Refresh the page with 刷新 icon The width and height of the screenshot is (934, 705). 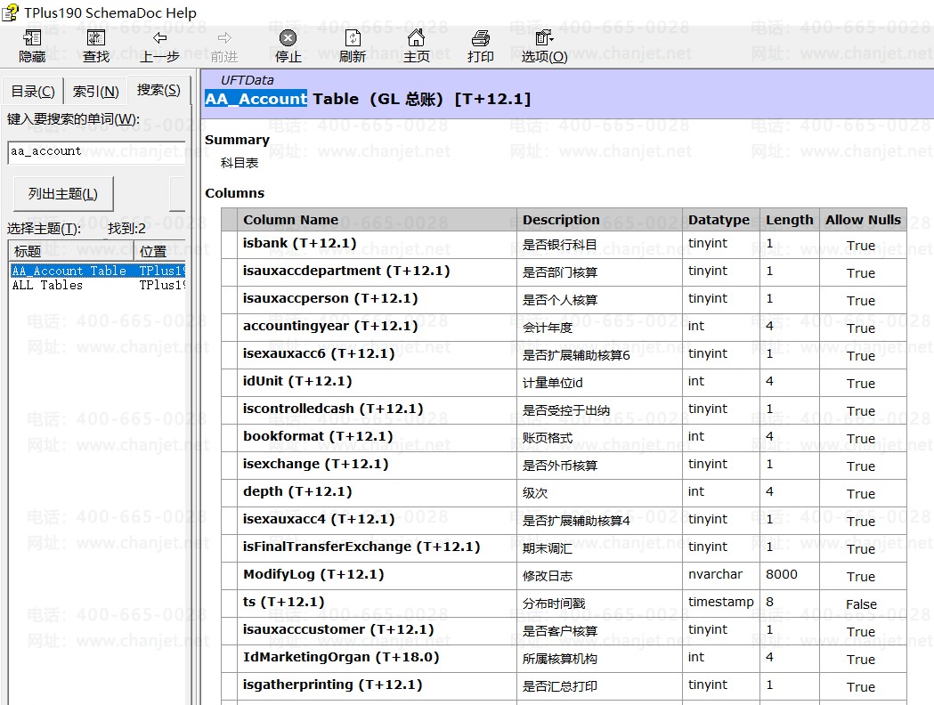point(353,38)
